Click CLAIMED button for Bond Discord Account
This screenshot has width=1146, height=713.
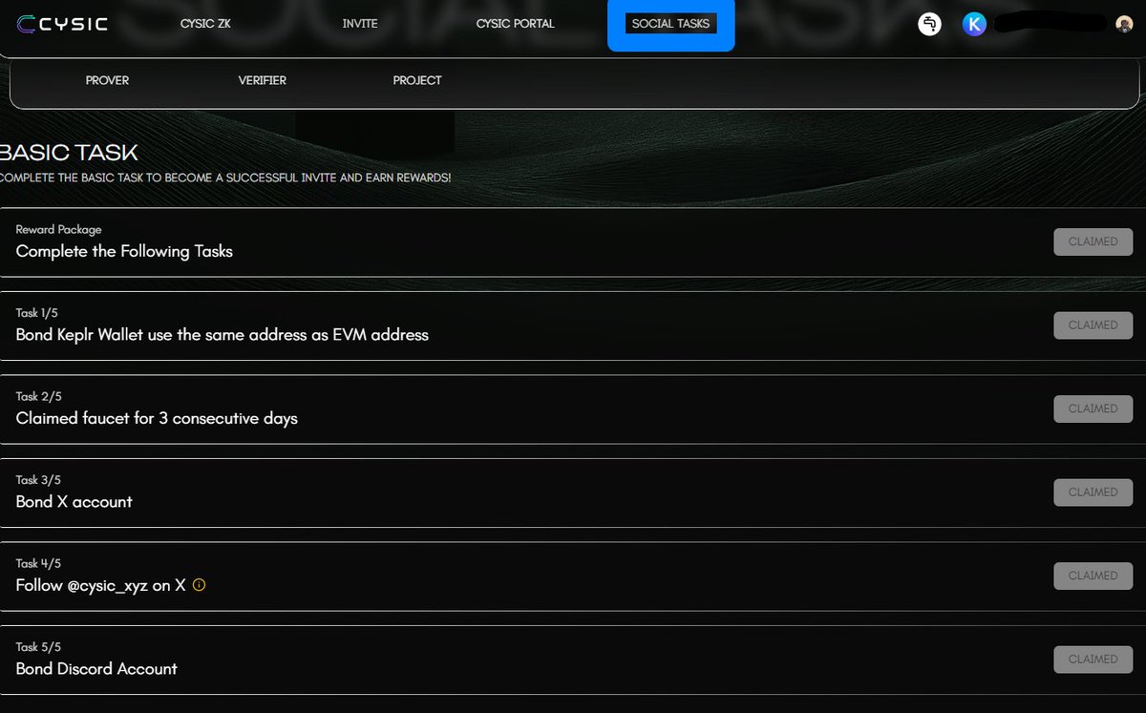click(1093, 660)
